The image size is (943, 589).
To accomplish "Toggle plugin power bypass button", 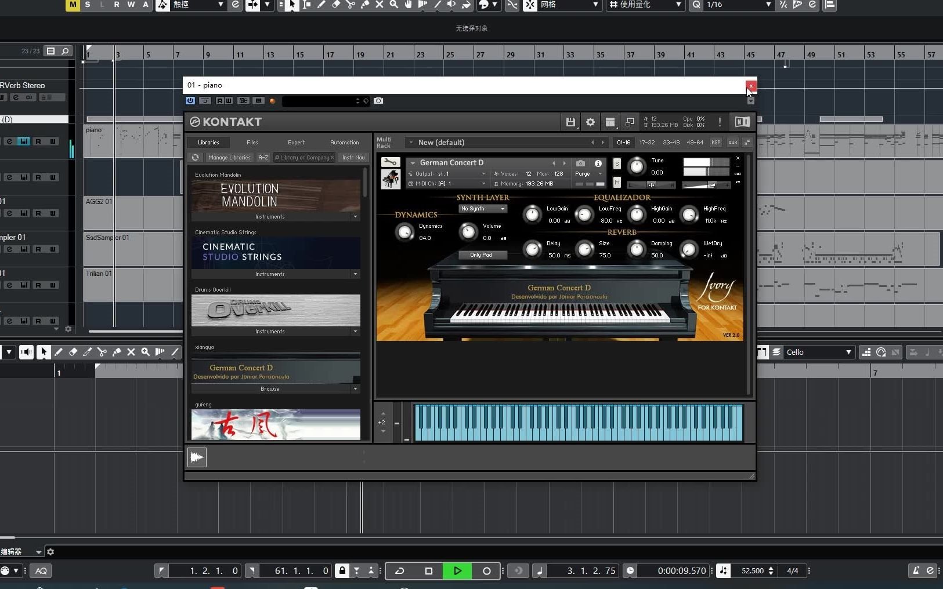I will pyautogui.click(x=190, y=101).
